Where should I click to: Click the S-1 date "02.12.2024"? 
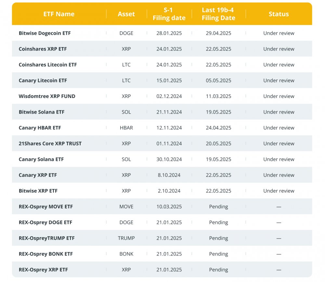click(169, 96)
